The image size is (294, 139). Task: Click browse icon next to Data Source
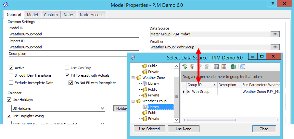point(275,34)
